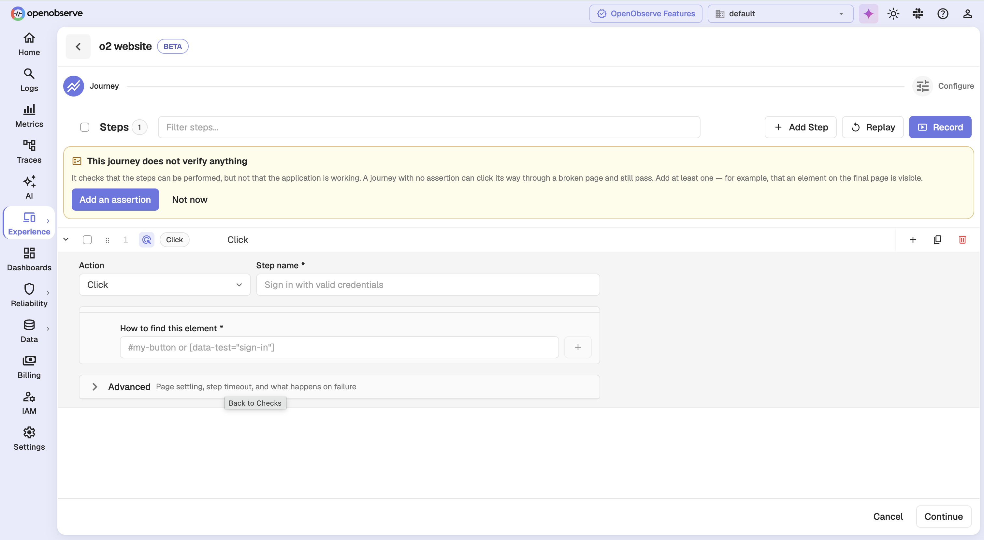Click the warning heading about journey verification
984x540 pixels.
click(167, 161)
